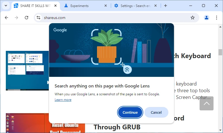Screen dimensions: 223x133
Task: Click the scrollbar down arrow
Action: point(220,130)
